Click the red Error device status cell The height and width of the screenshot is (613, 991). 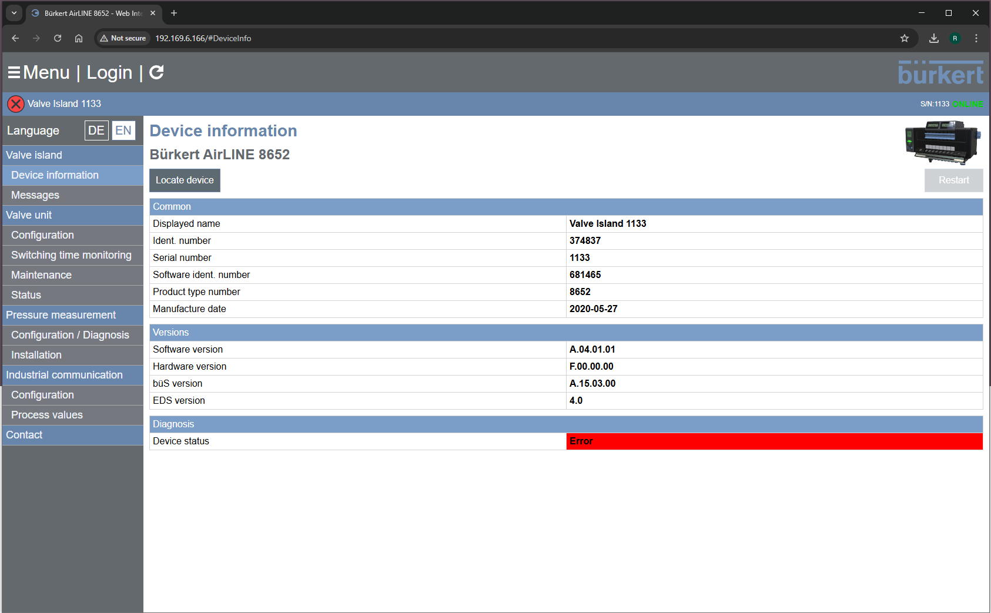pyautogui.click(x=774, y=441)
